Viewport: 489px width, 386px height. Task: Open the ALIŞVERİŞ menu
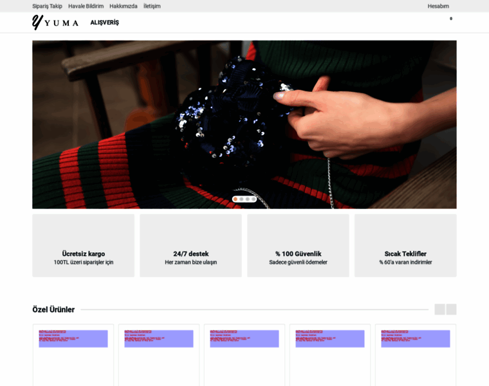click(104, 23)
